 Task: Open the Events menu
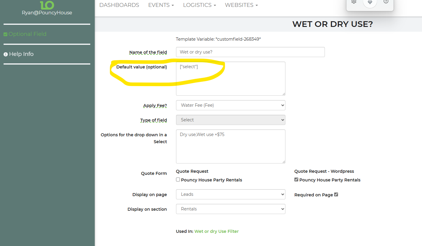[161, 5]
